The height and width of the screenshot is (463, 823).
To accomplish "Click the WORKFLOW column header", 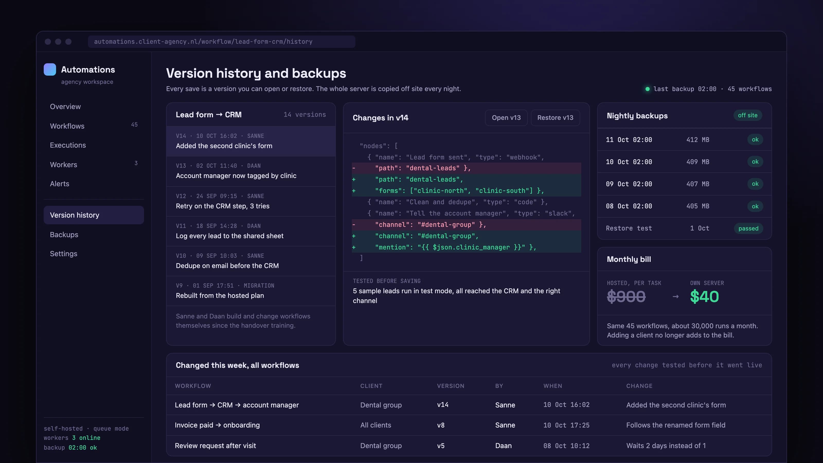I will (x=193, y=386).
